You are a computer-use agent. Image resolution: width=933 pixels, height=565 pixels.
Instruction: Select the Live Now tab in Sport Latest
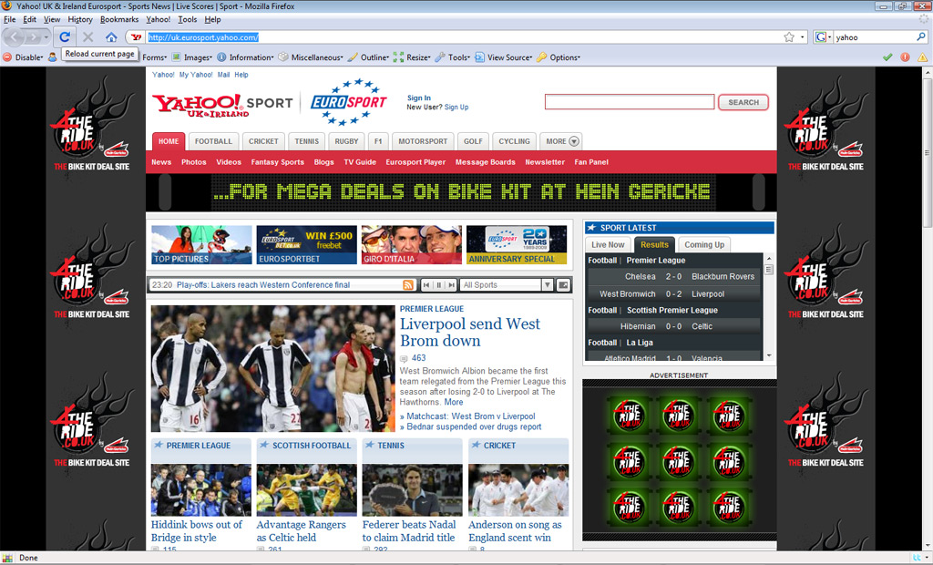point(608,245)
